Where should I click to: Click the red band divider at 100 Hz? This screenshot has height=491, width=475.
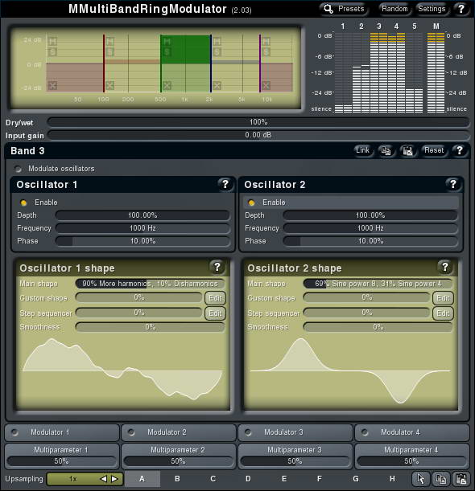pos(104,63)
